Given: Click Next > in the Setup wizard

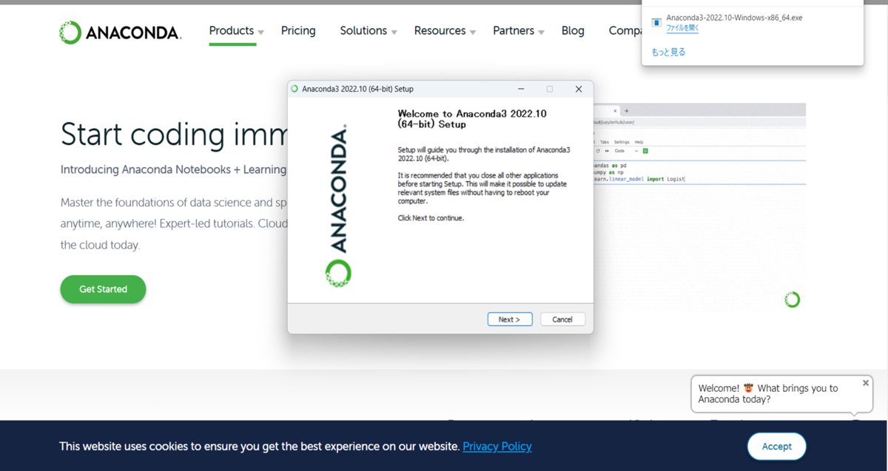Looking at the screenshot, I should click(510, 319).
